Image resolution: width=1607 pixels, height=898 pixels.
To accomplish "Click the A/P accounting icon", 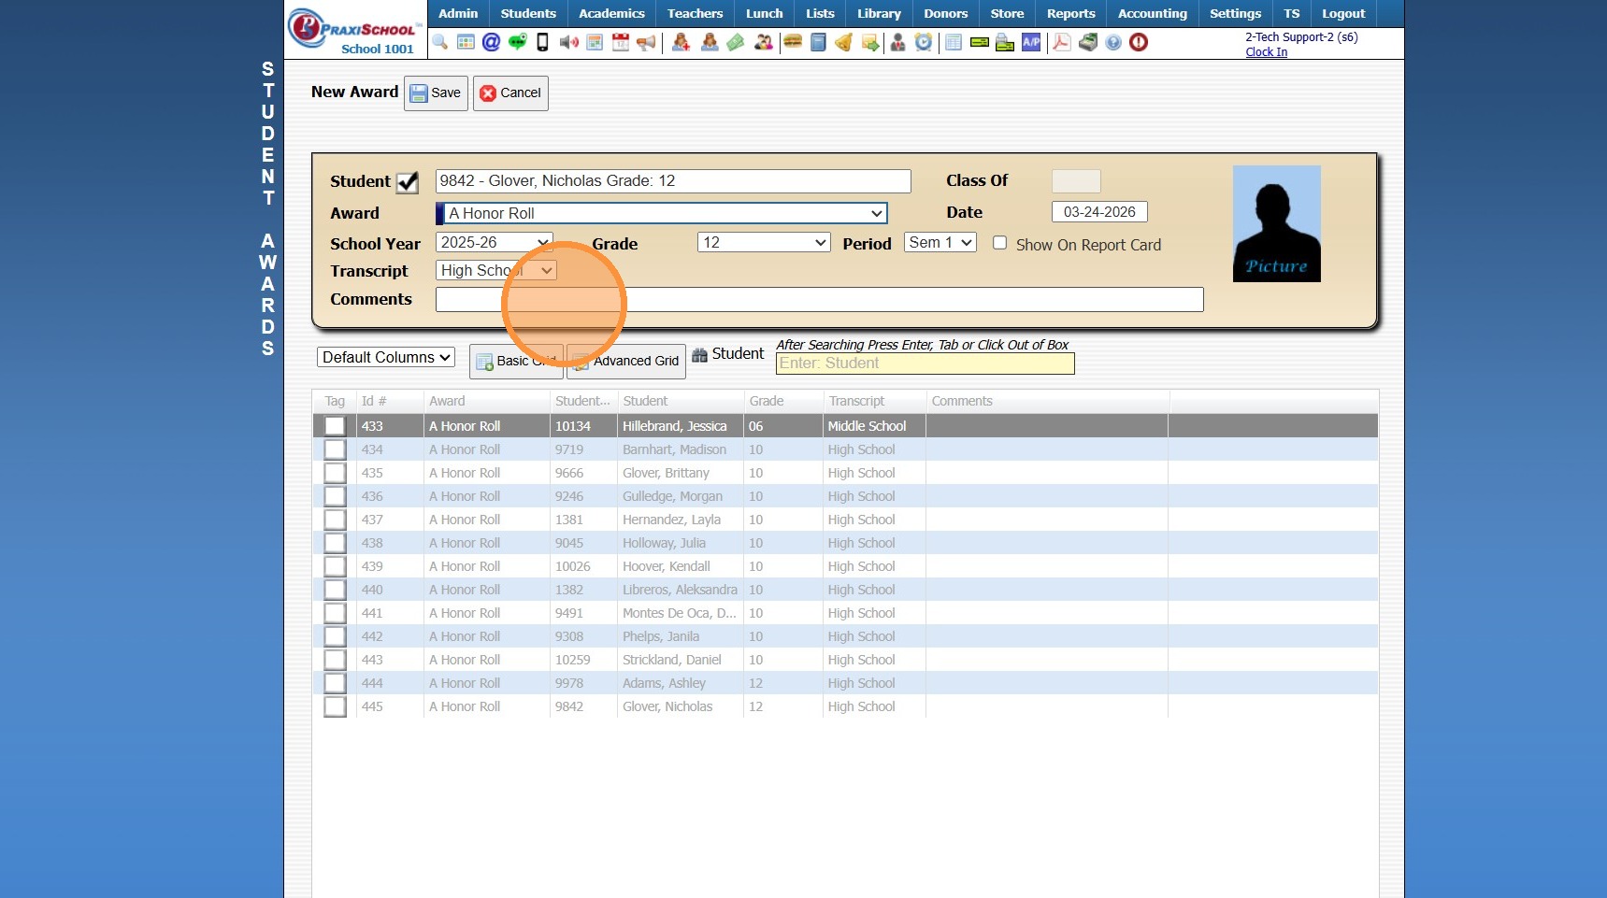I will point(1031,42).
